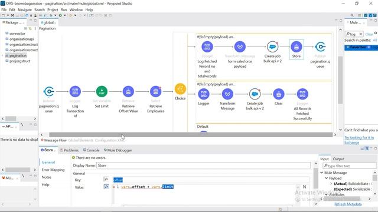
Task: Select Transform Message node in second branch
Action: tap(227, 94)
